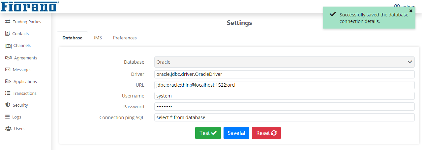Switch to the JMS tab
This screenshot has width=422, height=150.
tap(98, 38)
